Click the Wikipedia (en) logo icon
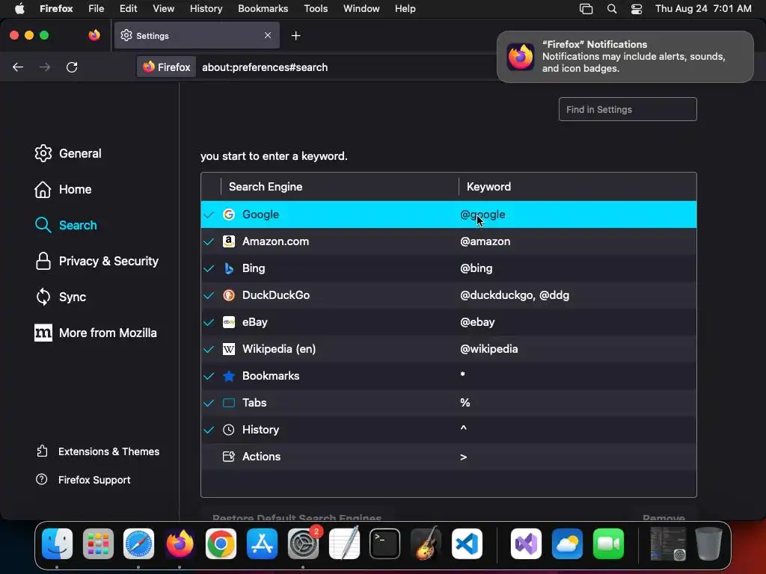This screenshot has height=574, width=766. pos(229,348)
